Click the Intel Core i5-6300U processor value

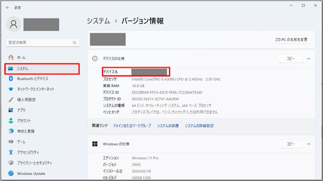[x=176, y=79]
